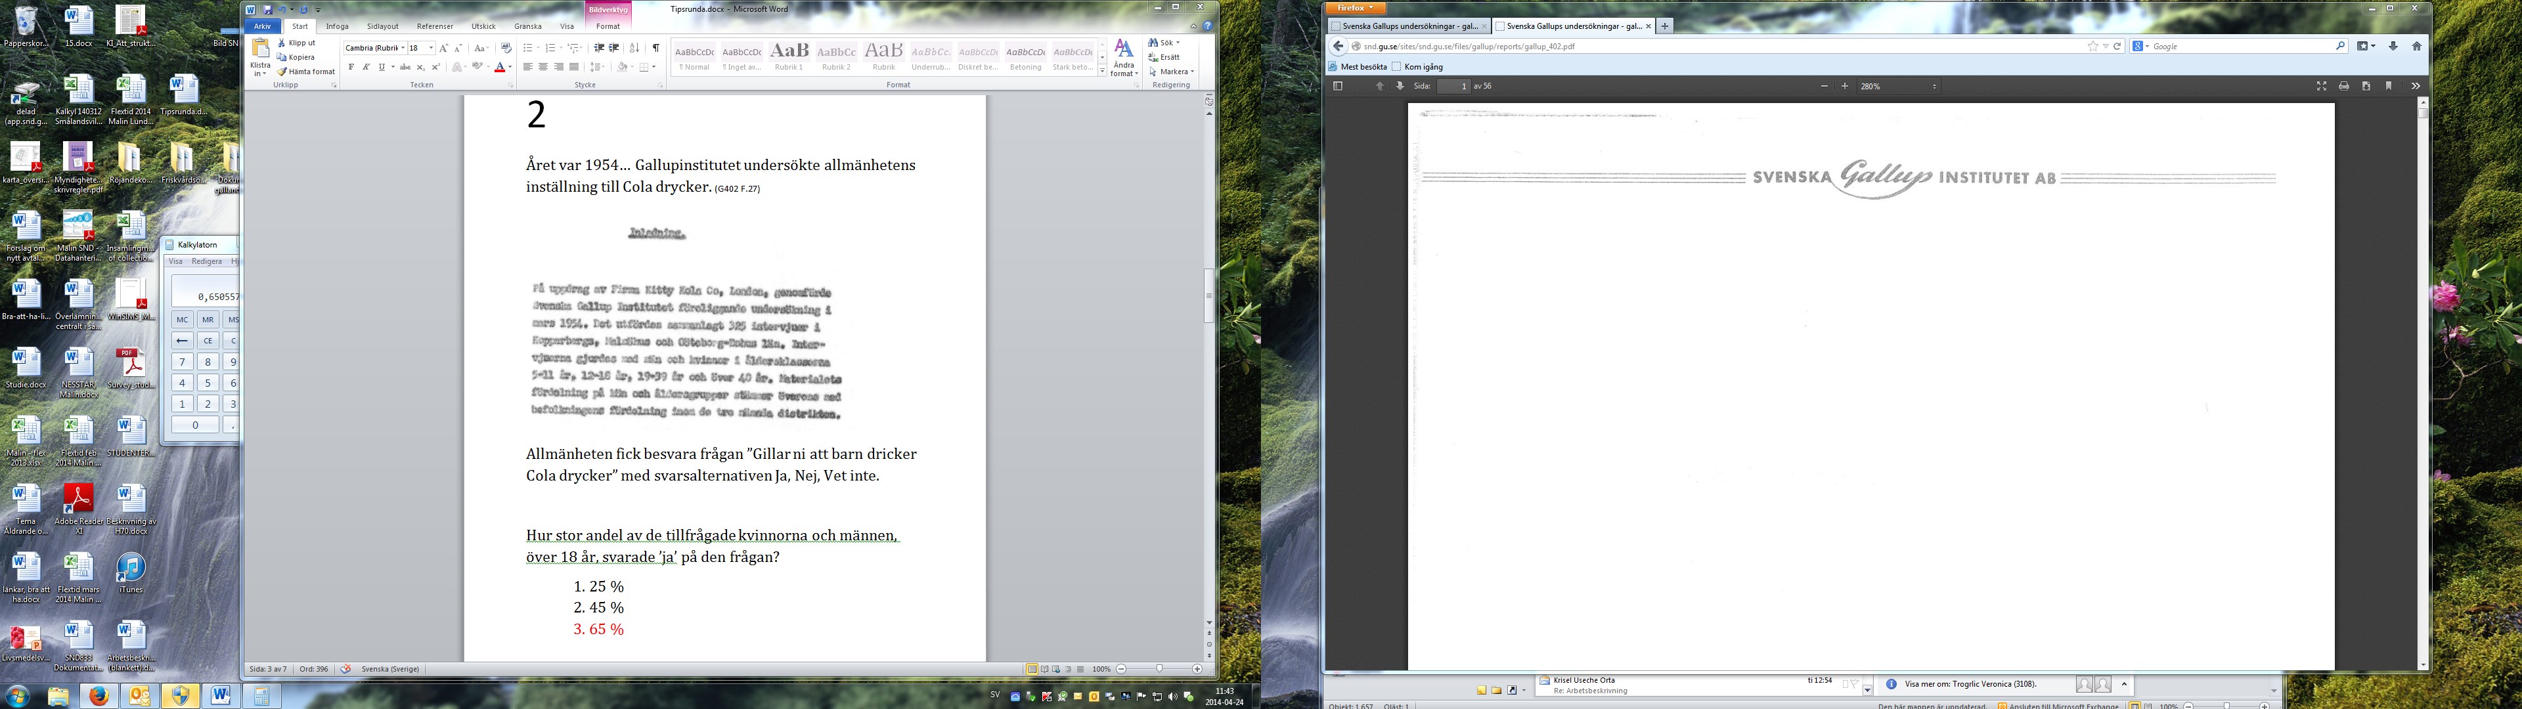Decrease indent in the Stycke group
Viewport: 2522px width, 709px height.
[598, 48]
